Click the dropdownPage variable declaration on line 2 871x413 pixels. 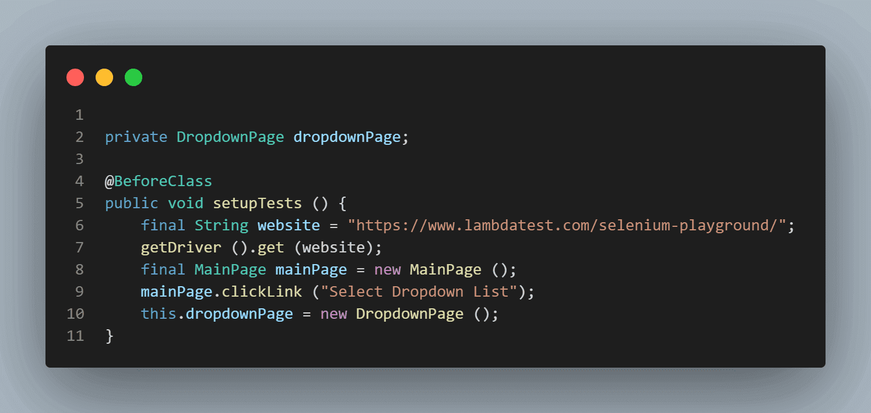(347, 137)
